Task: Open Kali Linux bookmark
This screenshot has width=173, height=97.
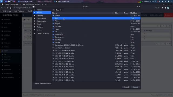Action: tap(7, 11)
